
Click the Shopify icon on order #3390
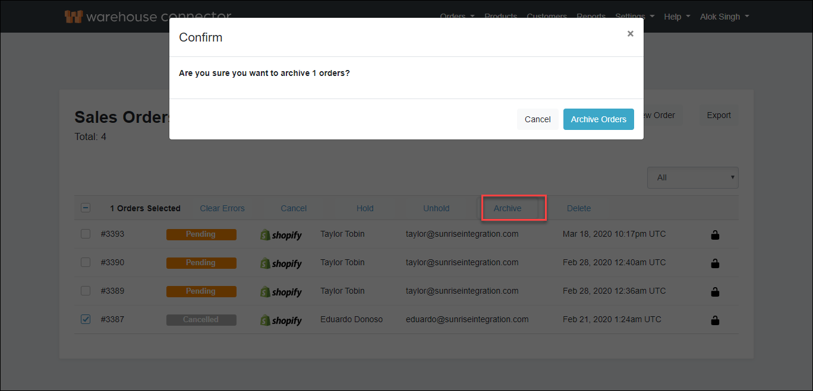click(x=281, y=263)
